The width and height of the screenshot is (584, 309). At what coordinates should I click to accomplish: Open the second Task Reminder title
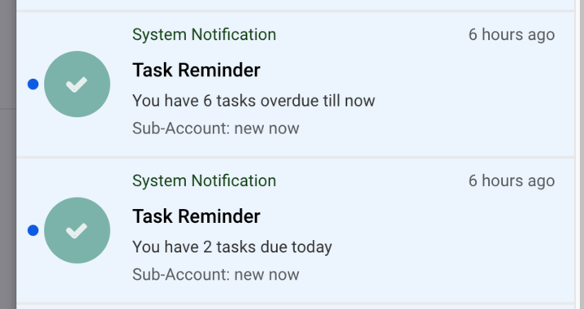point(197,216)
